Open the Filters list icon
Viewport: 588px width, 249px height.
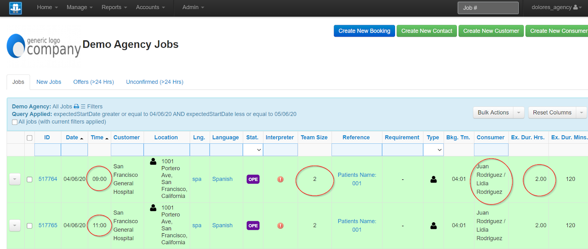click(83, 106)
